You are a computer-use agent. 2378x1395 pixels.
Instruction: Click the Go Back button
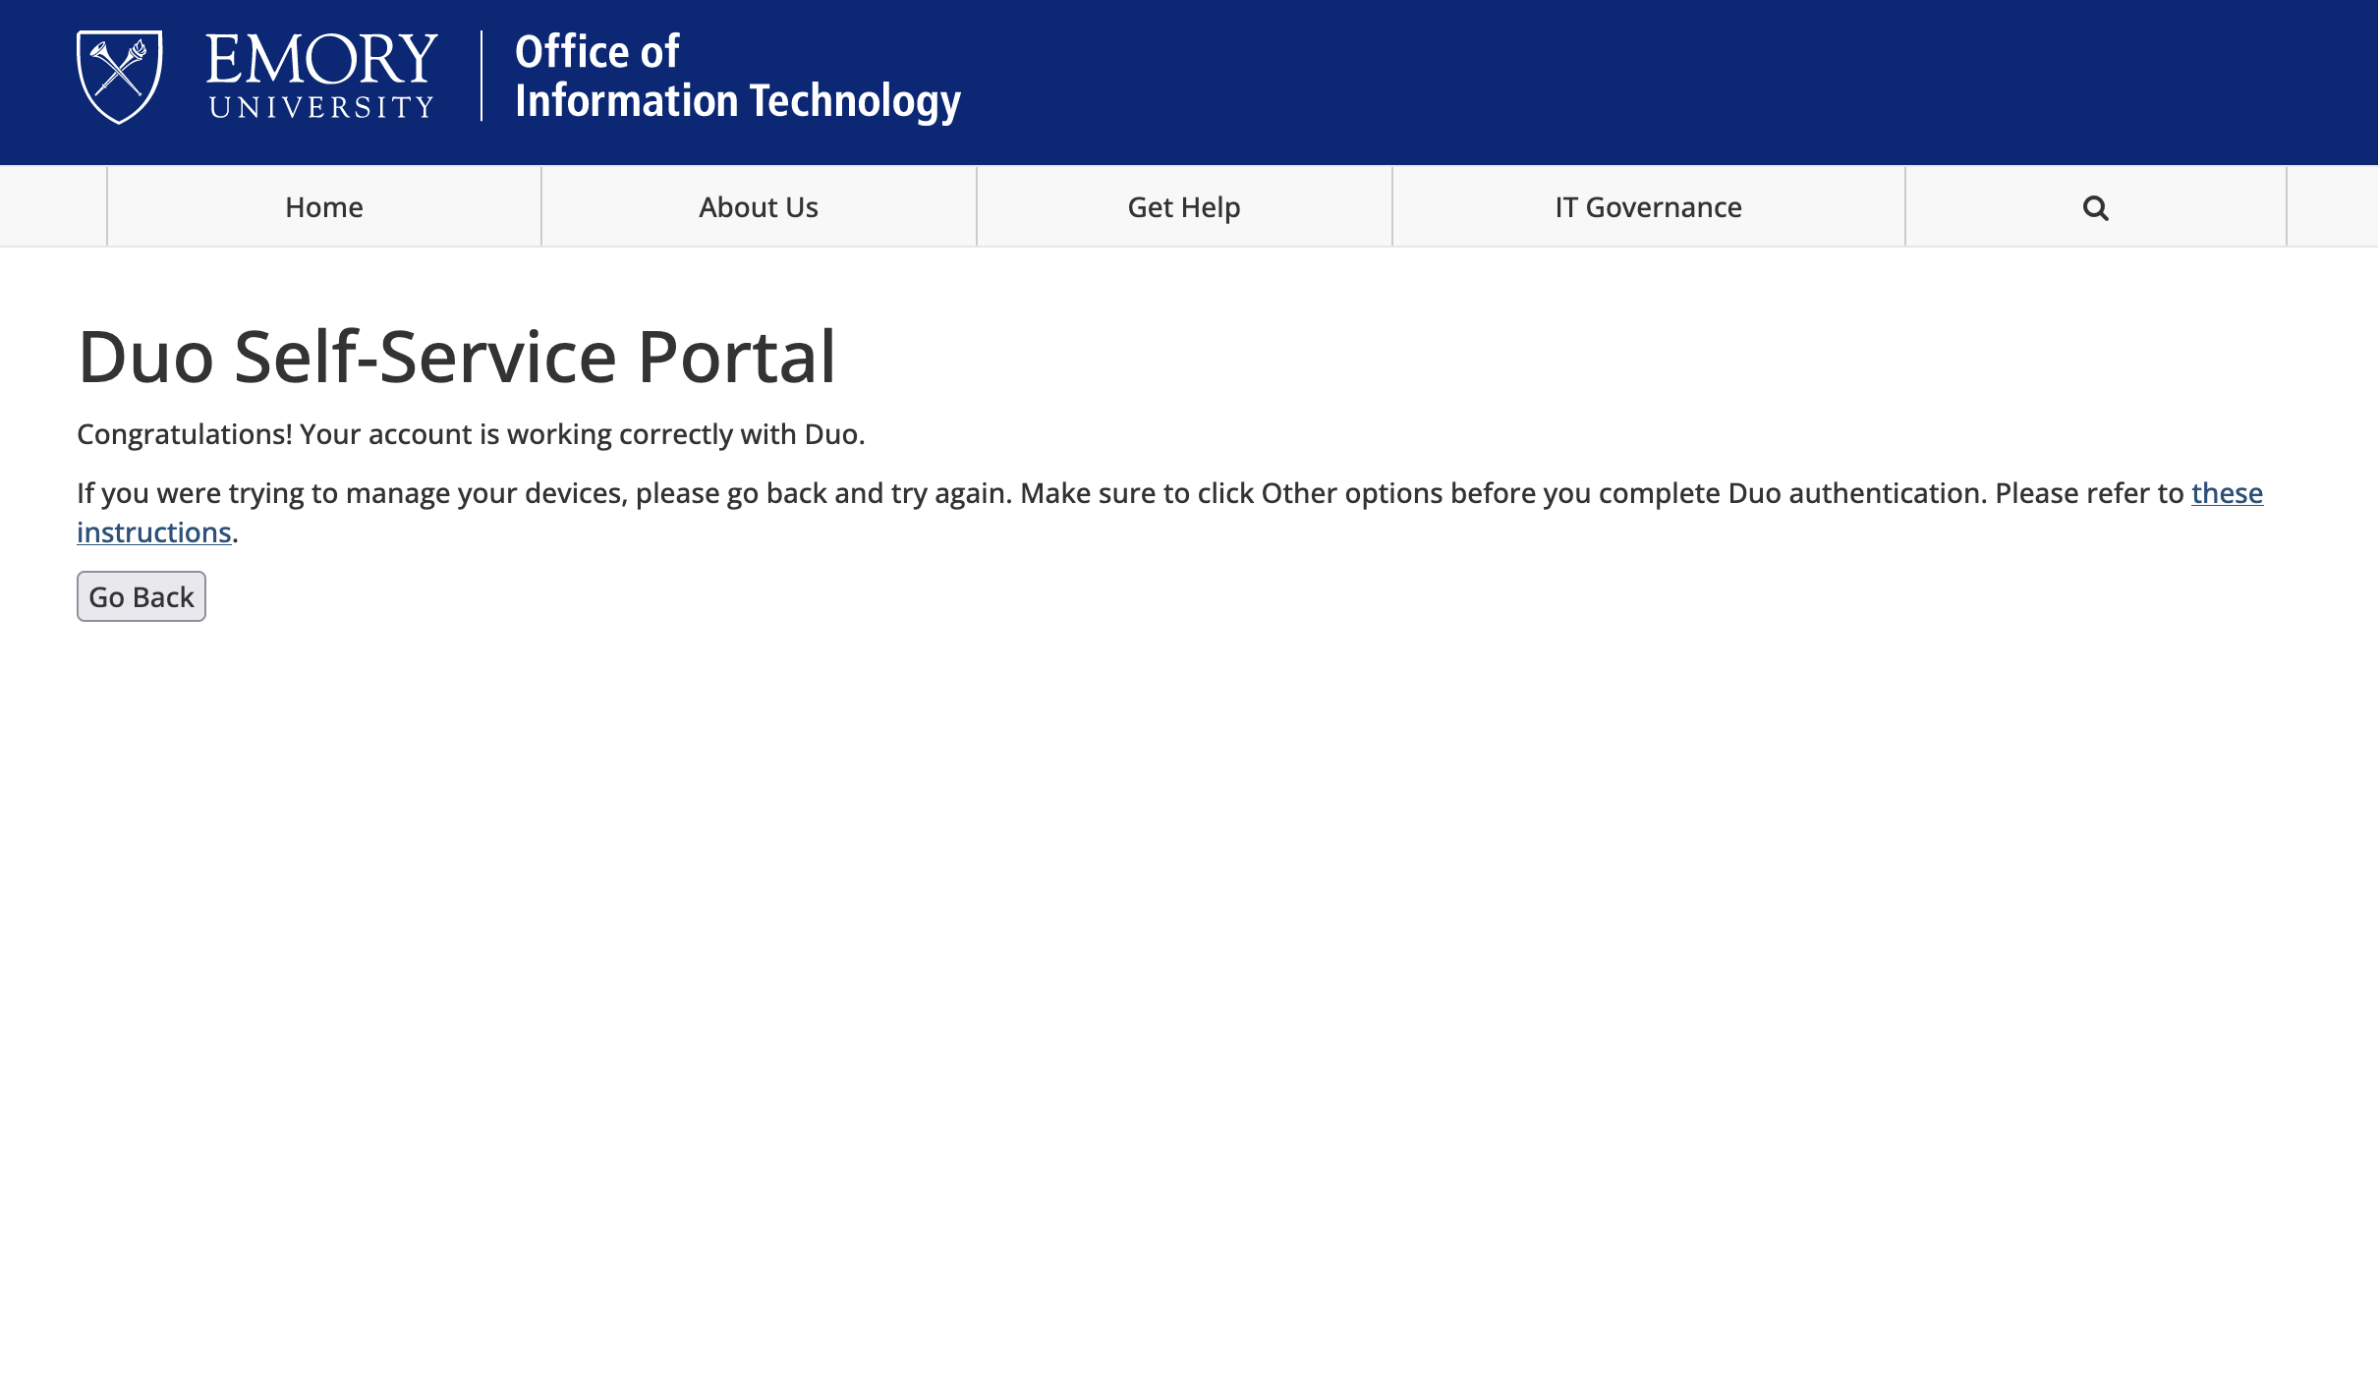pyautogui.click(x=142, y=596)
